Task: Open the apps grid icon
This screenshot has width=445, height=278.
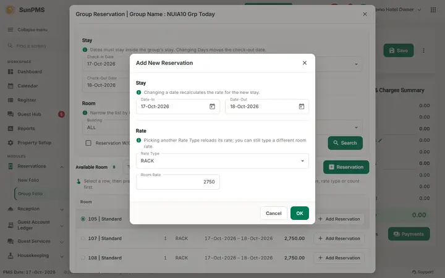Action: point(433,10)
